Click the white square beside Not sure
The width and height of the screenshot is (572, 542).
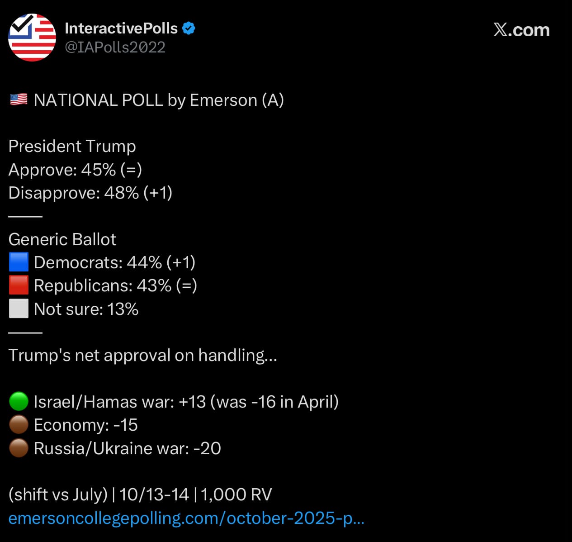19,309
